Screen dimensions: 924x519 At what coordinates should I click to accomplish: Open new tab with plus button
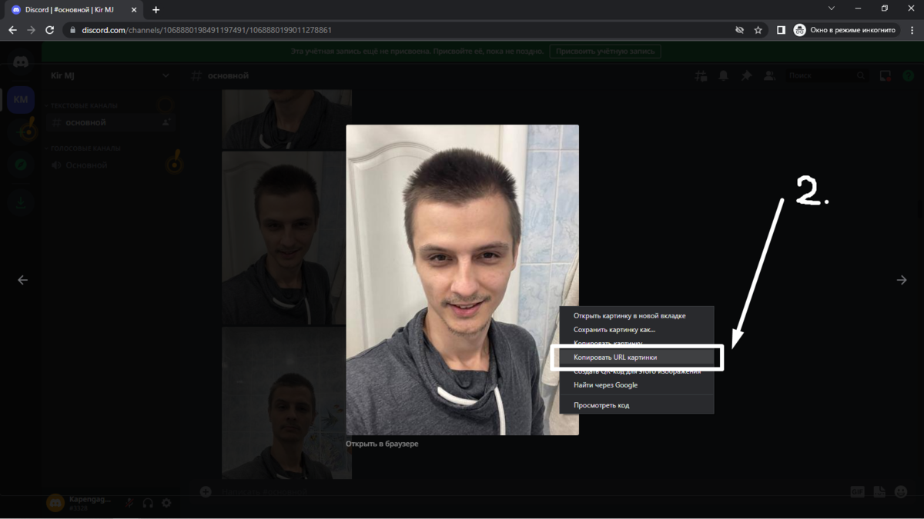pos(156,10)
